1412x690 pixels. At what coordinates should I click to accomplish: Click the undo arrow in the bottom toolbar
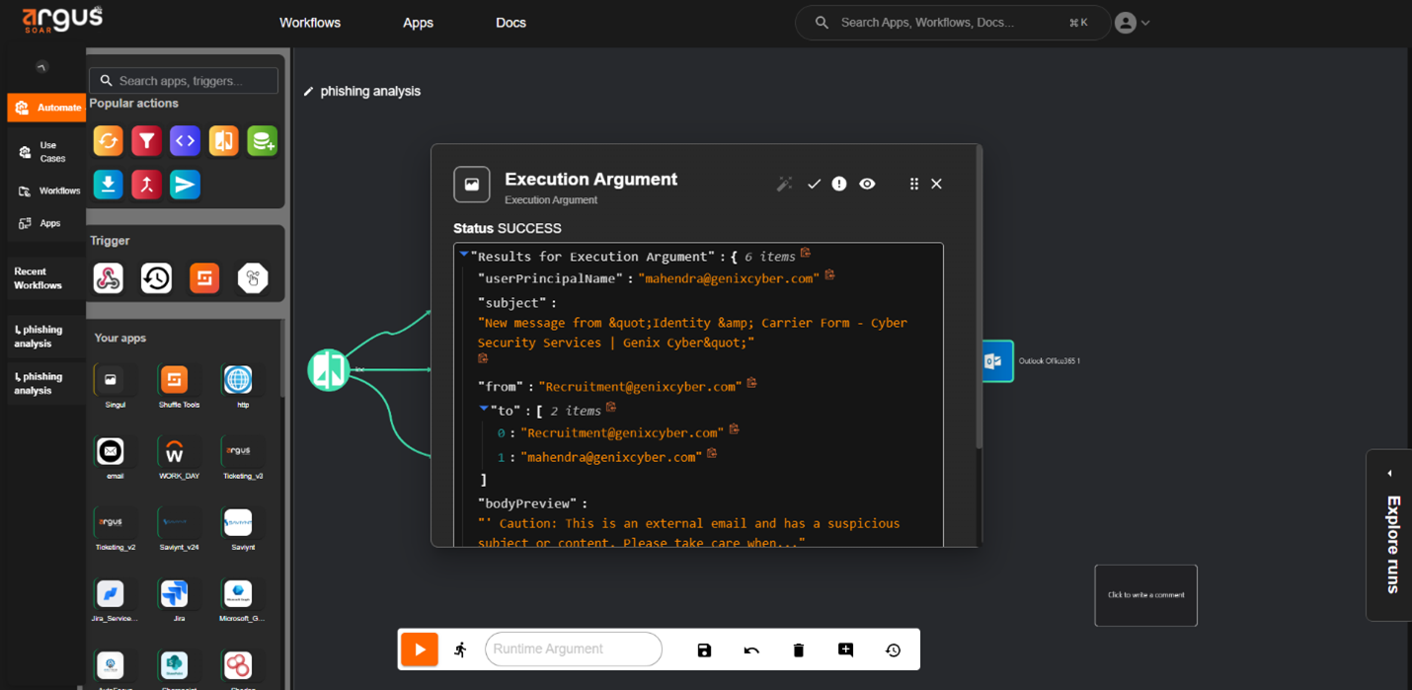pos(751,650)
